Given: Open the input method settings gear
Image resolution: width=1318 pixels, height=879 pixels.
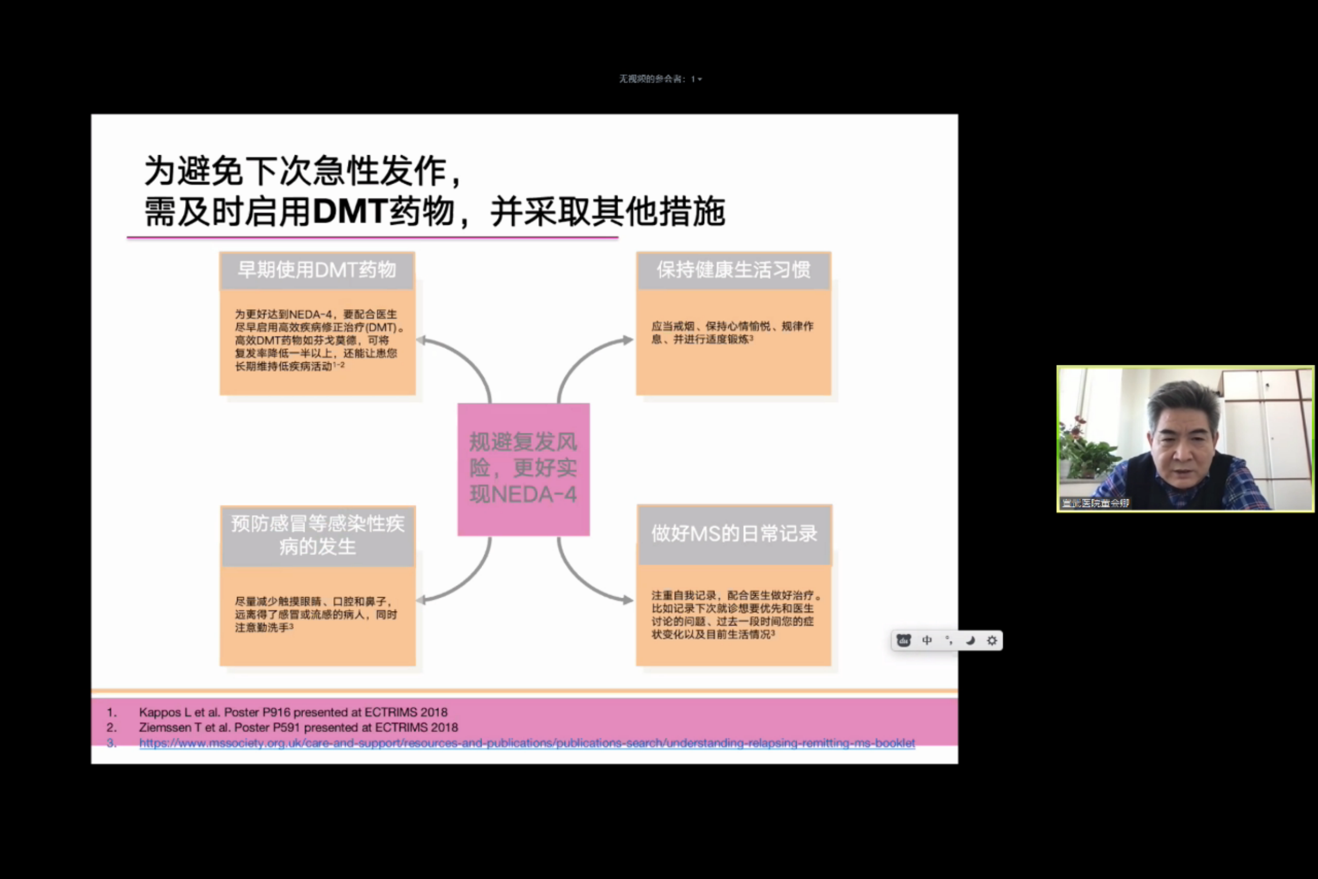Looking at the screenshot, I should tap(992, 640).
